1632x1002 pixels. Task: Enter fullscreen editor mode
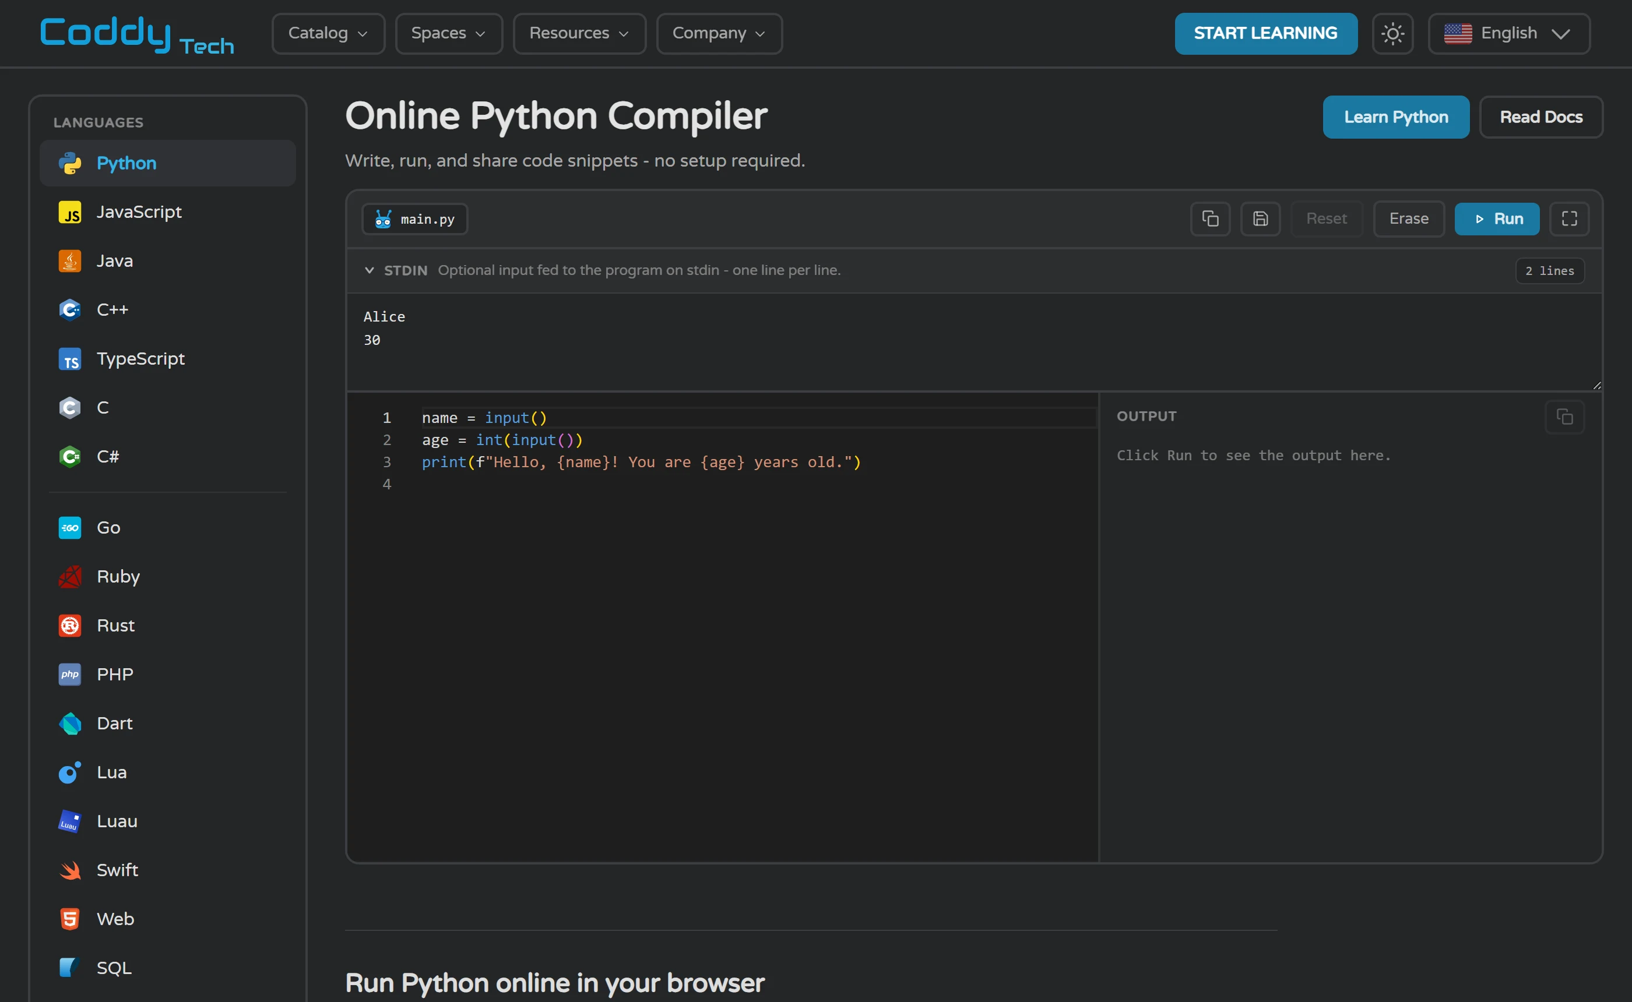pos(1569,218)
